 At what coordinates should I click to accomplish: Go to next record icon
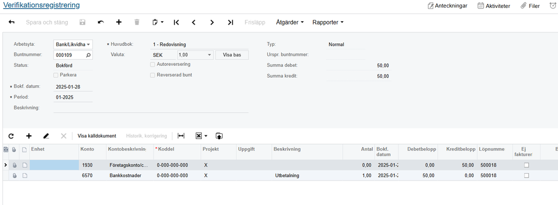tap(212, 22)
